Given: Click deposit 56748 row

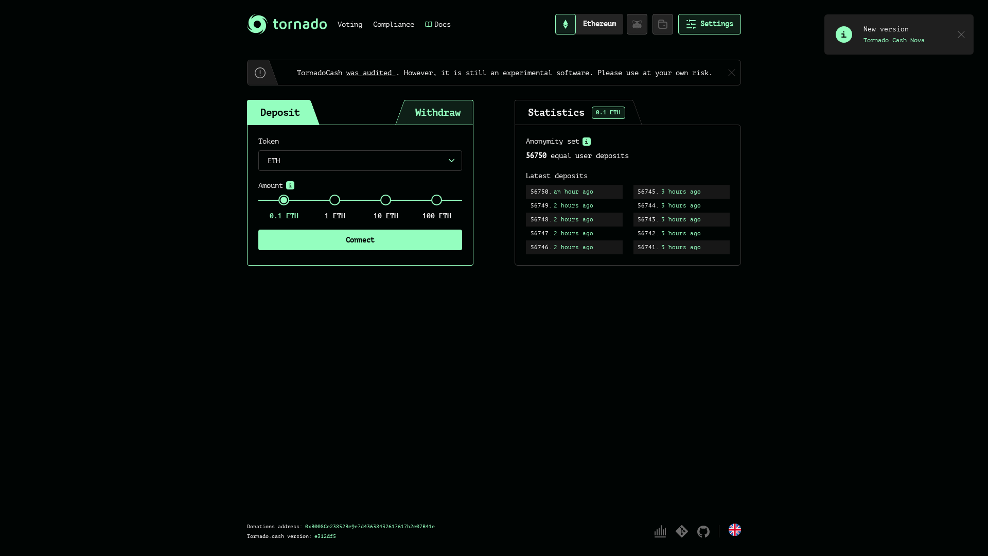Looking at the screenshot, I should pos(574,219).
